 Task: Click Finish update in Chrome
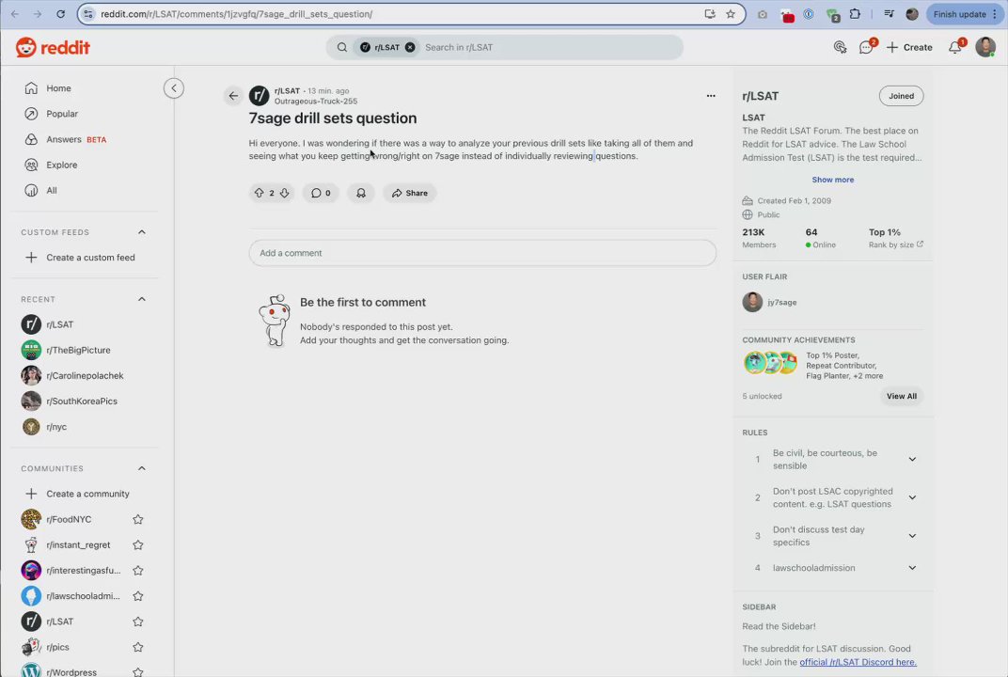[959, 14]
